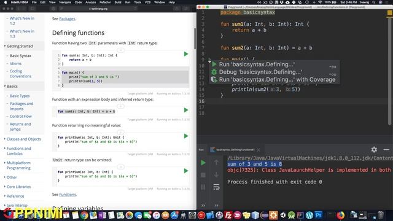The image size is (393, 221).
Task: Open the Navigate menu
Action: coord(65,2)
